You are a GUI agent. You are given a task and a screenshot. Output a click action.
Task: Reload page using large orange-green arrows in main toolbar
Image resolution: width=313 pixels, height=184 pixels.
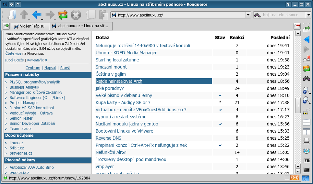(63, 15)
